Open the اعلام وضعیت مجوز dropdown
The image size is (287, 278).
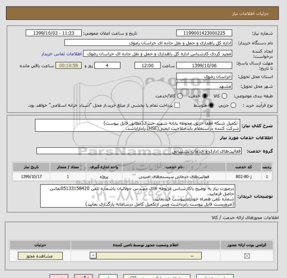pos(145,256)
